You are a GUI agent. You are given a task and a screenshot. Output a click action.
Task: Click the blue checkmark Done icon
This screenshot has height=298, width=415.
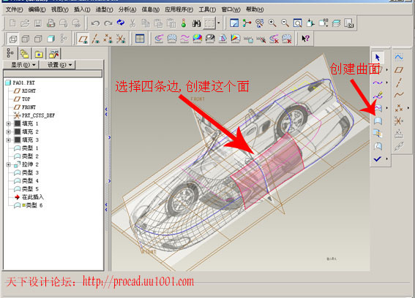(378, 158)
